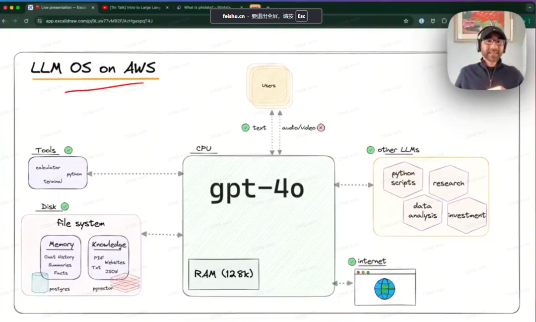Click the 'LLM OS on AWS' title
Screen dimensions: 536x322
tap(93, 67)
